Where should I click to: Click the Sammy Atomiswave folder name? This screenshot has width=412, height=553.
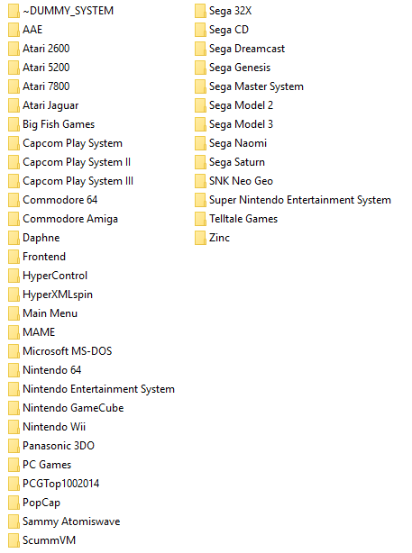71,521
